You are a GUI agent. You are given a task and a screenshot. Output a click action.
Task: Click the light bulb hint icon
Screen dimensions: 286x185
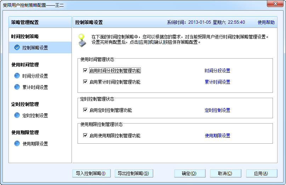pyautogui.click(x=82, y=39)
